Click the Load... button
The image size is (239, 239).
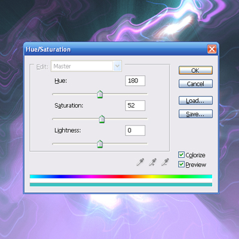click(x=195, y=100)
